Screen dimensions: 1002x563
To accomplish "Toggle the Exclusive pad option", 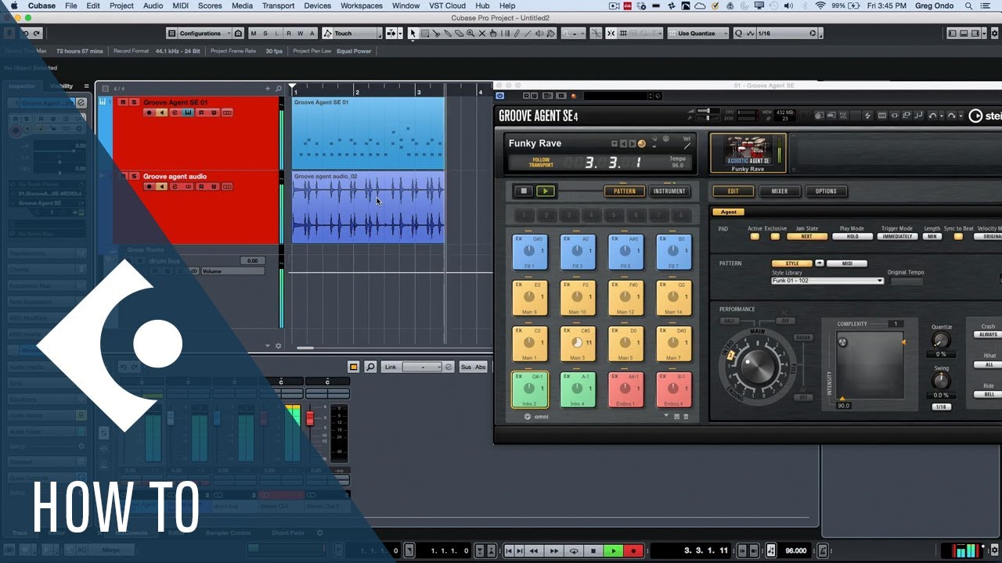I will pos(776,236).
